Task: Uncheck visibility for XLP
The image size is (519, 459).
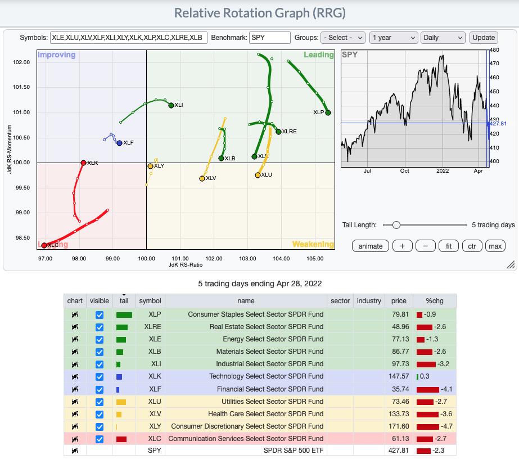Action: (100, 314)
